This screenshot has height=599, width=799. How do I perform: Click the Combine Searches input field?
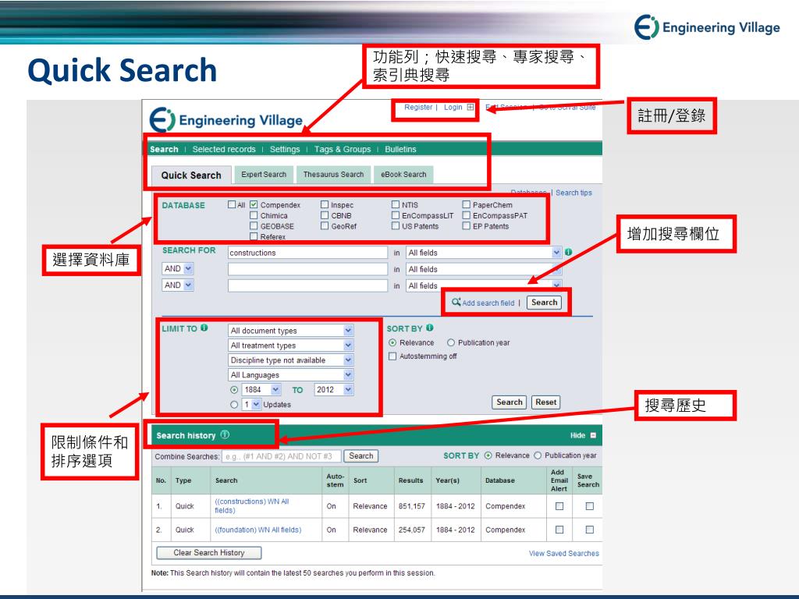tap(281, 455)
